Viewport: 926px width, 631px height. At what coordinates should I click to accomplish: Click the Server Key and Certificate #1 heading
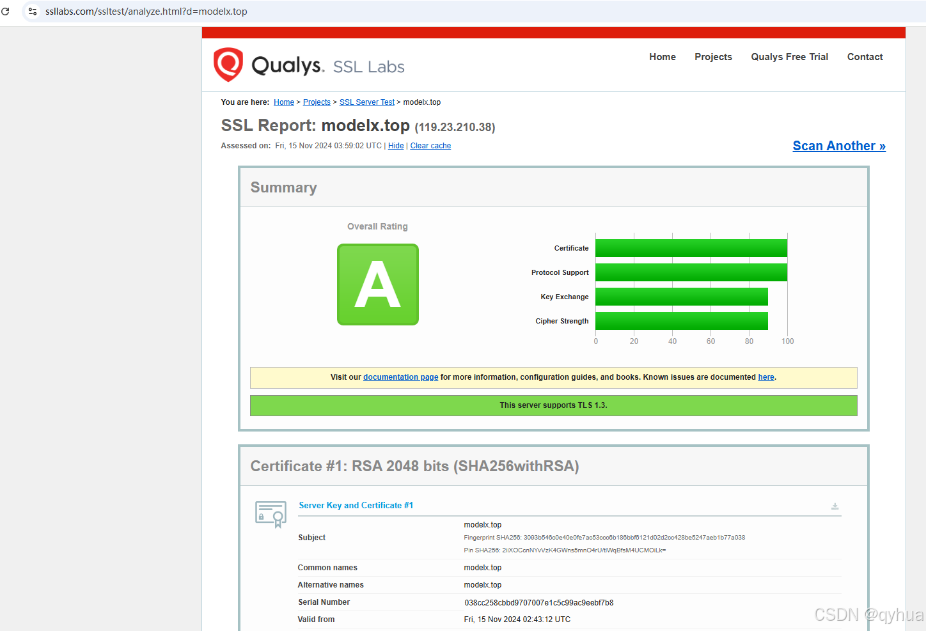click(x=356, y=506)
